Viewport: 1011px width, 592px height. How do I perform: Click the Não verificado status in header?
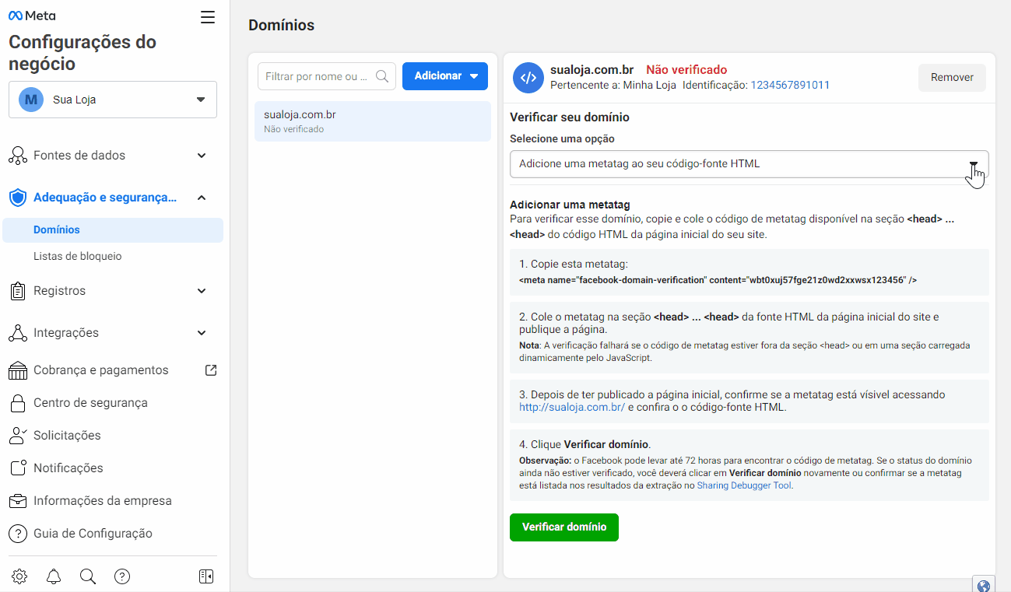pos(686,70)
